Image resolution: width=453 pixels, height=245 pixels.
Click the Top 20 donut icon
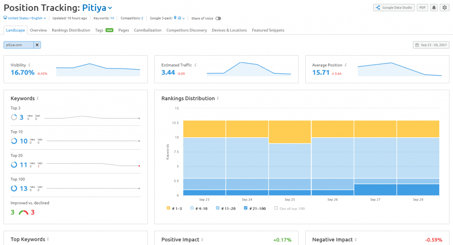14,165
